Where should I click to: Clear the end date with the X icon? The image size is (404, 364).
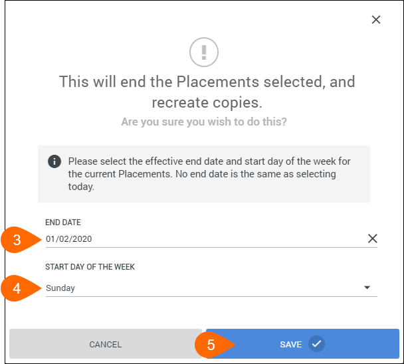coord(372,238)
